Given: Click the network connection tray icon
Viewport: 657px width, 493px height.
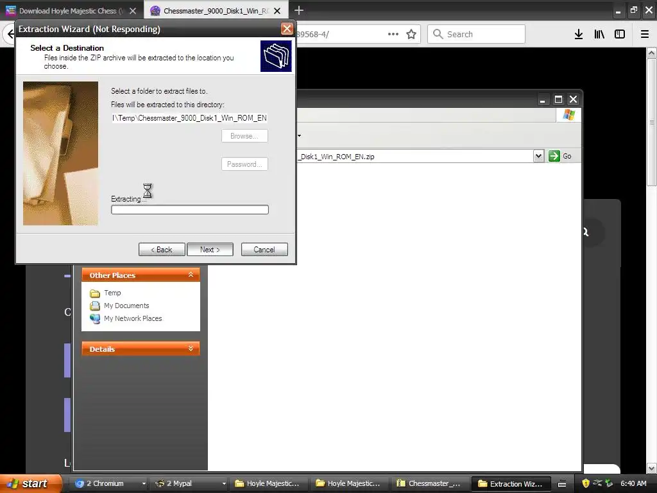Looking at the screenshot, I should coord(597,483).
